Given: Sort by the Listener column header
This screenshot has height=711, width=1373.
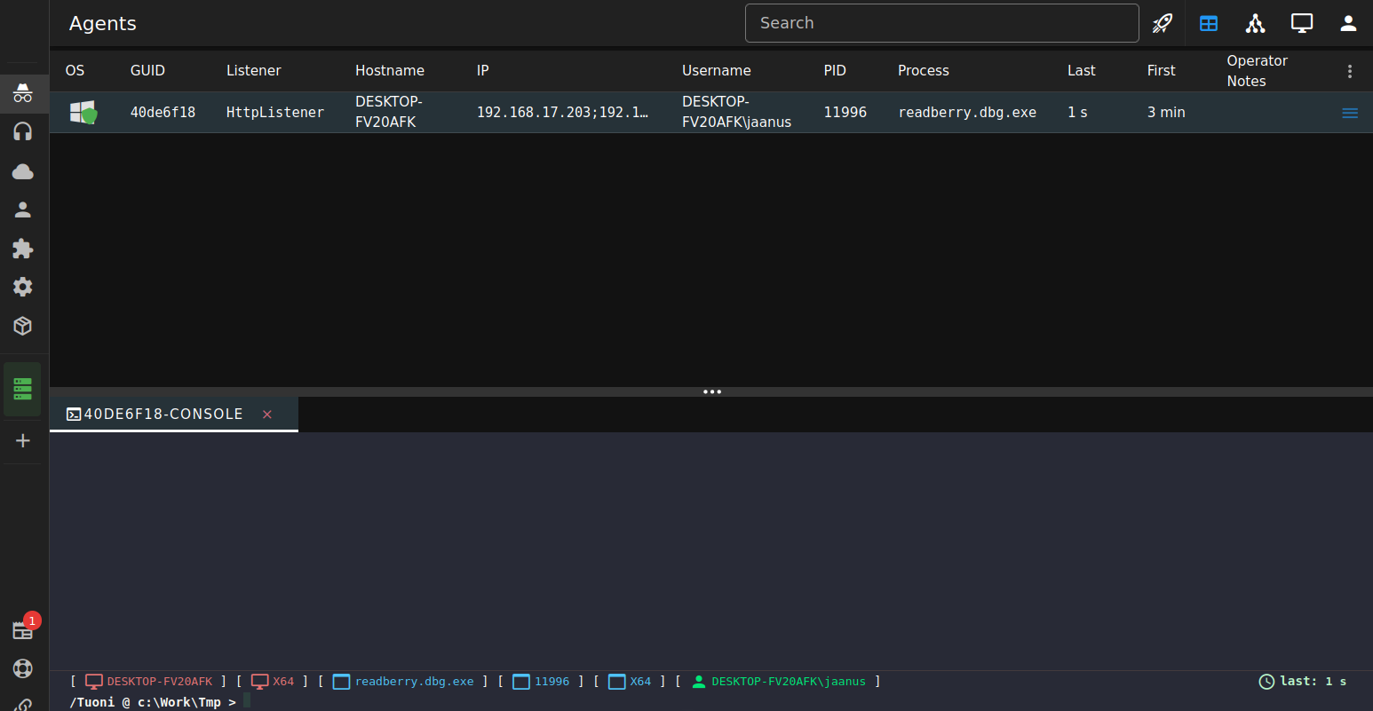Looking at the screenshot, I should pos(254,71).
